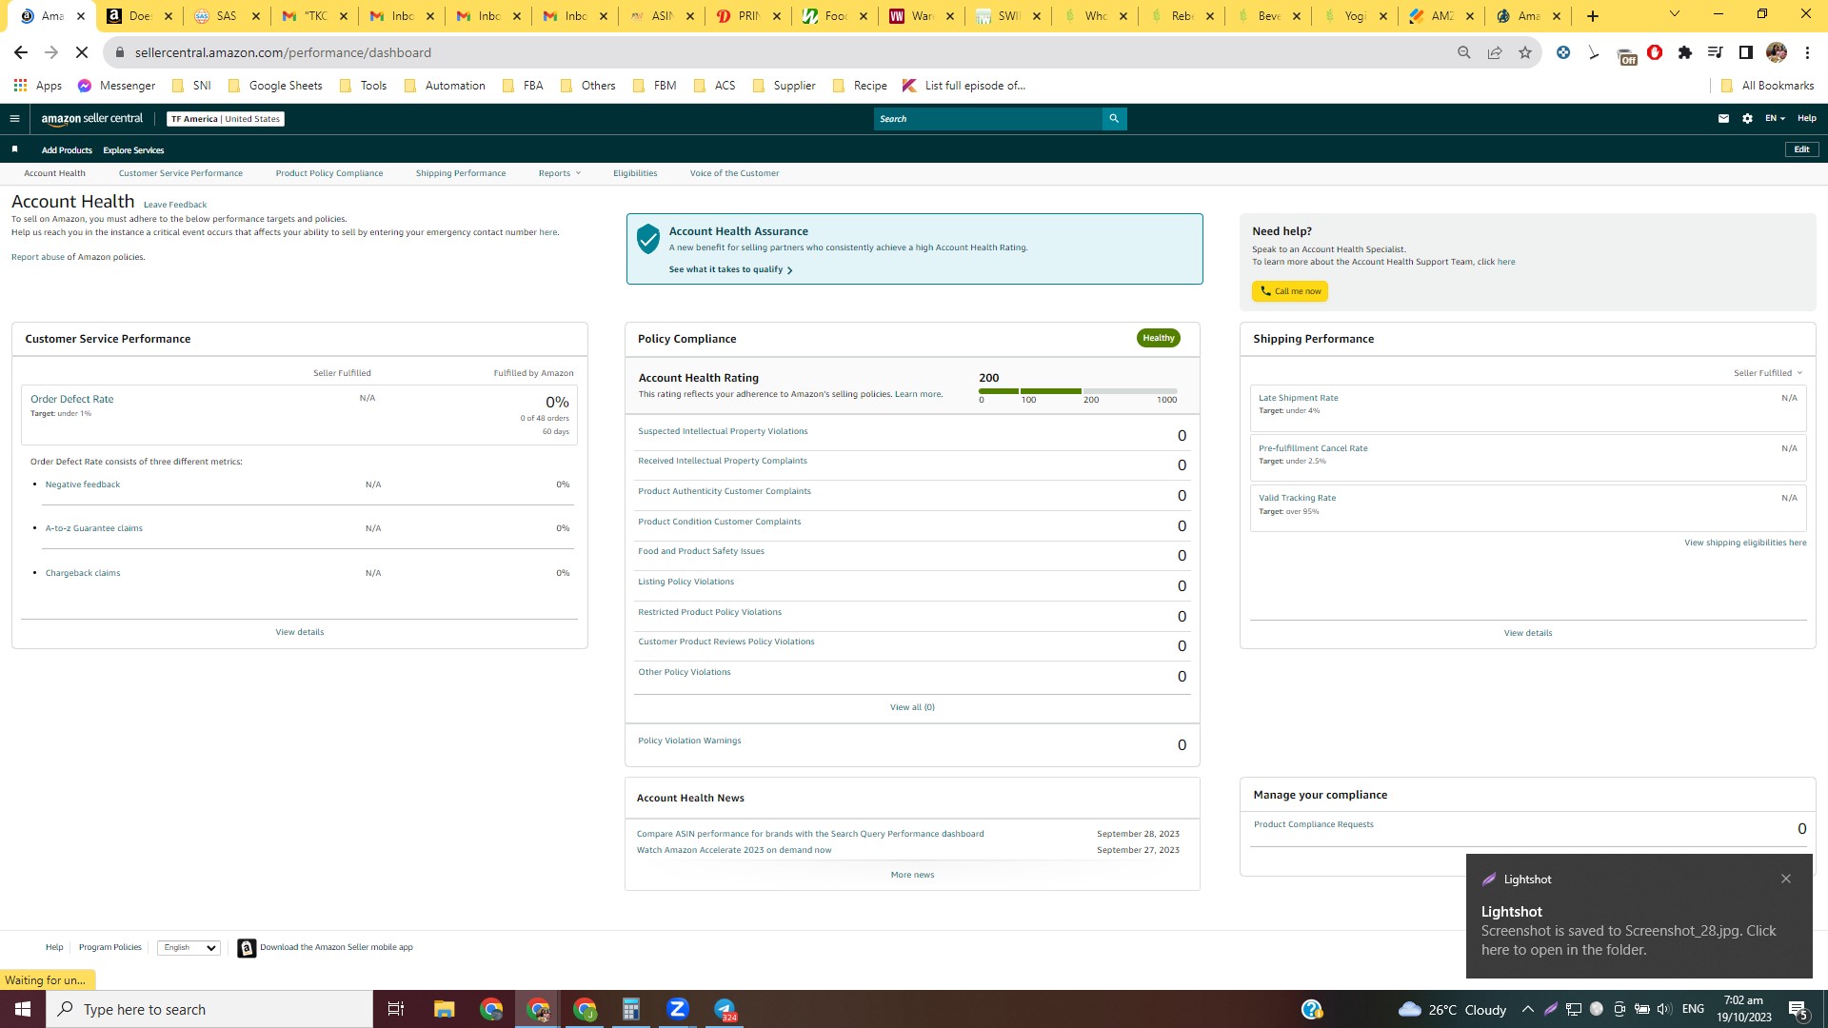Switch to the Account Health tab
Image resolution: width=1828 pixels, height=1028 pixels.
54,173
